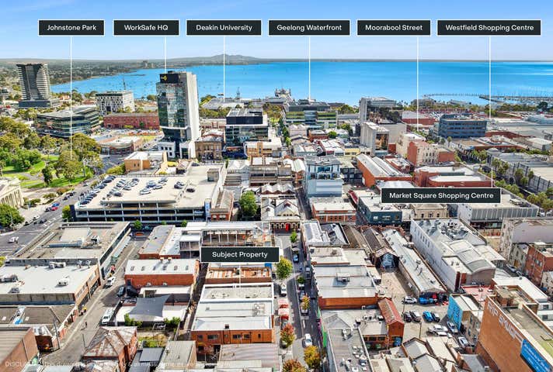The image size is (553, 372).
Task: Select the Subject Property label
Action: click(240, 254)
